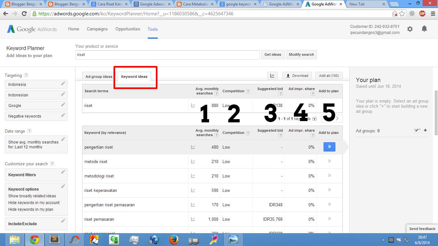
Task: Open the Tools menu
Action: 153,29
